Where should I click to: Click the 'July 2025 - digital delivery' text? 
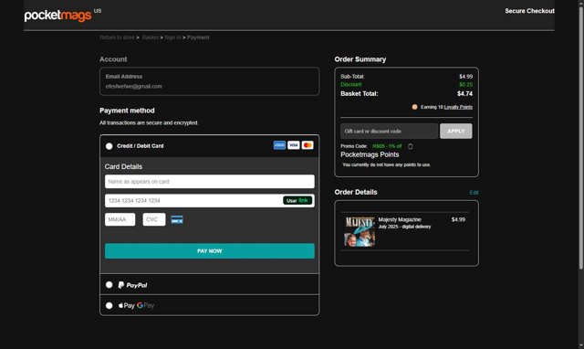click(x=404, y=227)
